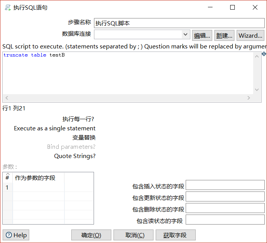Focus the 步骤名称 text field
Viewport: 267px width, 243px height.
point(179,23)
